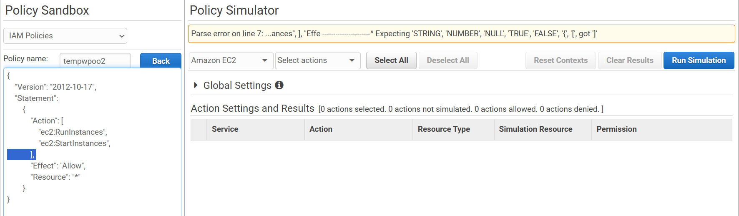
Task: Open the Select actions dropdown
Action: coord(317,60)
